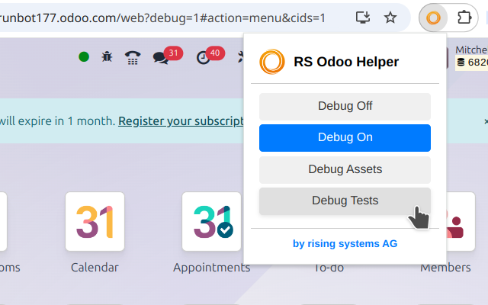This screenshot has height=305, width=488.
Task: Click the RS Odoo Helper extension icon
Action: (433, 18)
